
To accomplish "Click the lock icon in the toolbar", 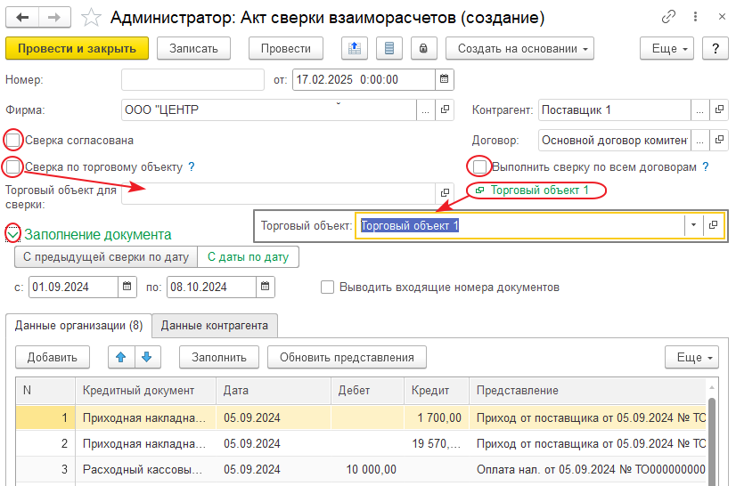I will point(424,49).
